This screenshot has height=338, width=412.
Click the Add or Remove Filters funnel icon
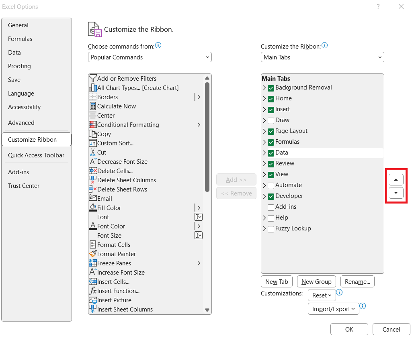coord(93,78)
